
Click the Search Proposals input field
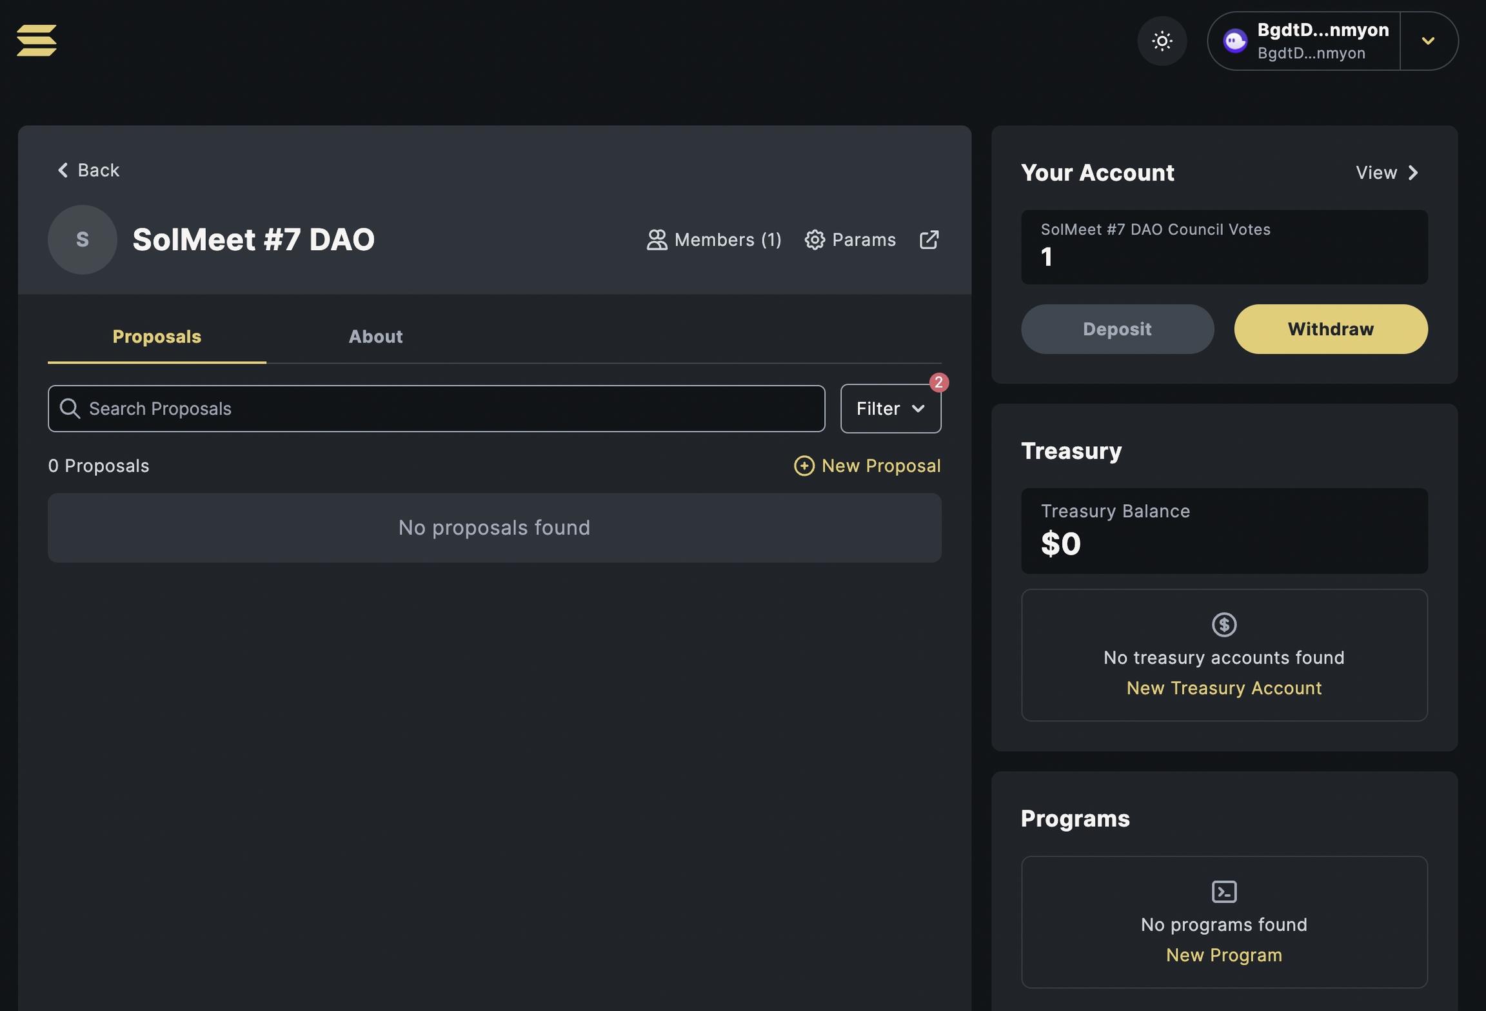pyautogui.click(x=436, y=409)
